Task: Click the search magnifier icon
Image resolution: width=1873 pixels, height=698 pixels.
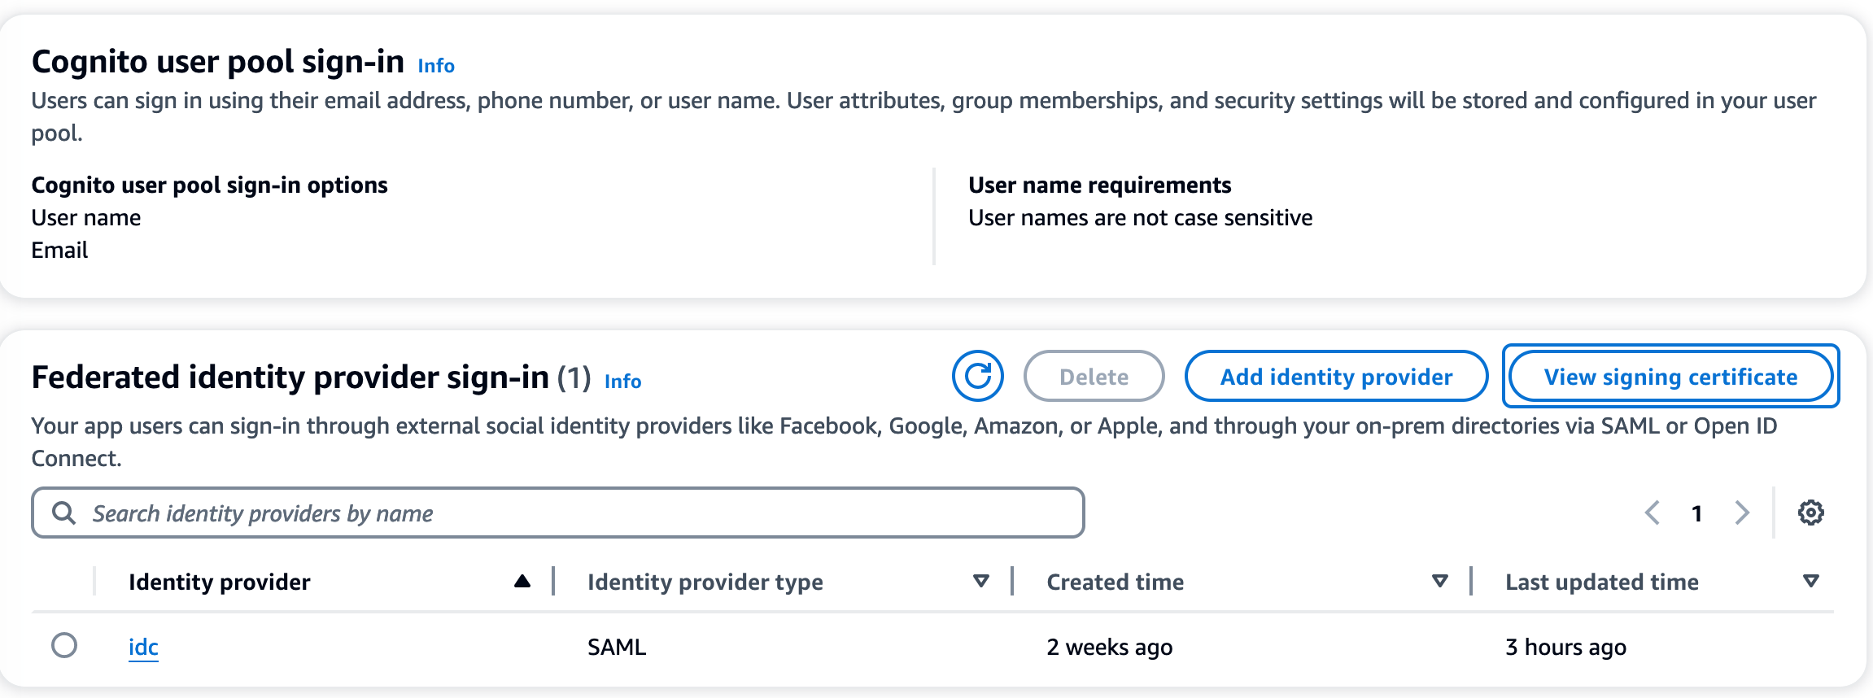Action: tap(64, 513)
